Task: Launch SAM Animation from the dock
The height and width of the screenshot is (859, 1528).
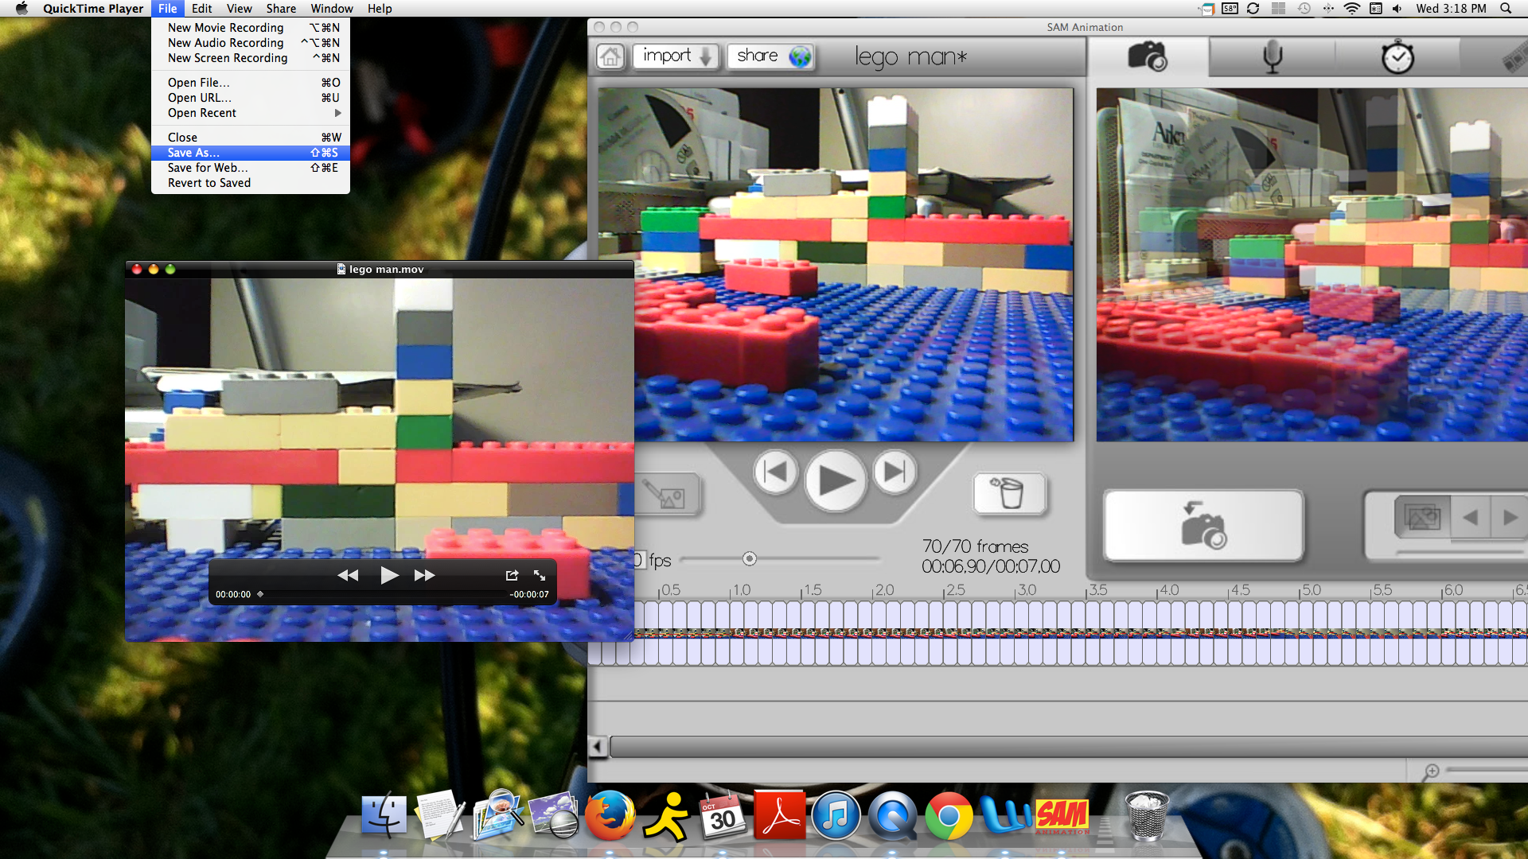Action: 1062,815
